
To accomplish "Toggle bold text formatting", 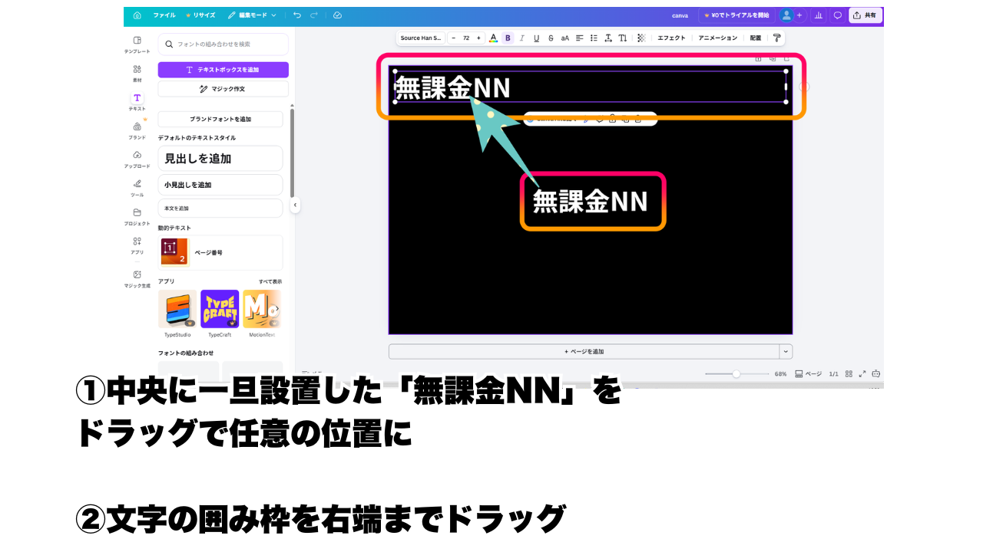I will pos(508,38).
